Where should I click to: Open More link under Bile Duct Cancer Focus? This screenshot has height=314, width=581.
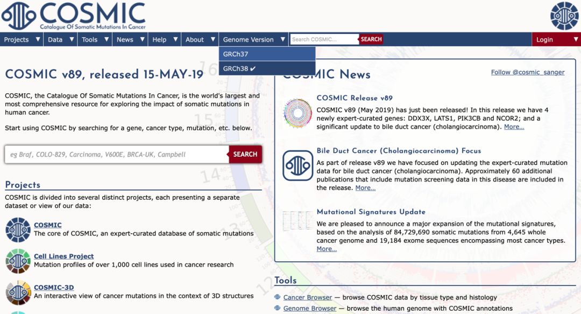point(365,188)
